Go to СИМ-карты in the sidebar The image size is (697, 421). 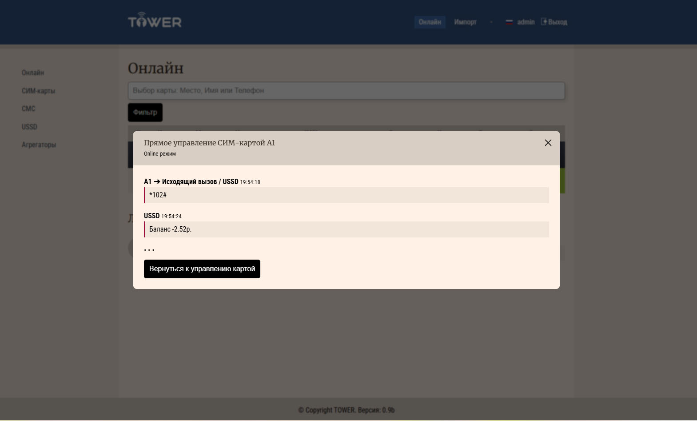[38, 91]
